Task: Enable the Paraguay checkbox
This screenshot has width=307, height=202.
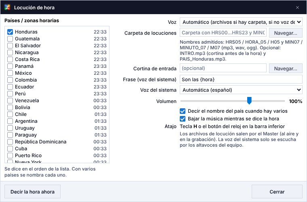Action: [x=10, y=135]
